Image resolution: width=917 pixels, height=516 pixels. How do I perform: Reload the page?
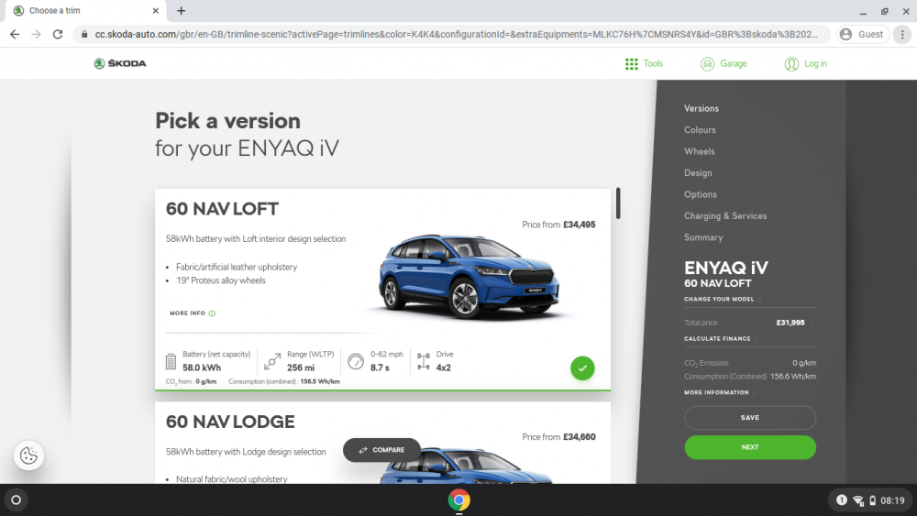pyautogui.click(x=57, y=35)
